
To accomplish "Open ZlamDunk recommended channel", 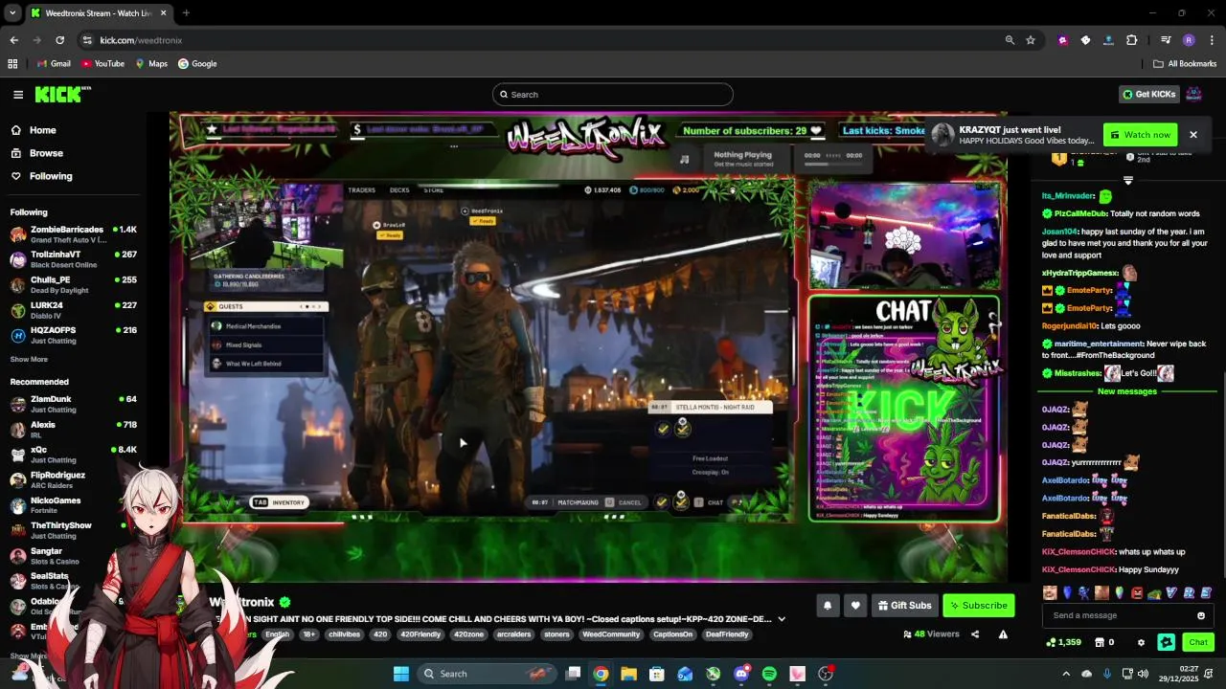I will tap(74, 404).
